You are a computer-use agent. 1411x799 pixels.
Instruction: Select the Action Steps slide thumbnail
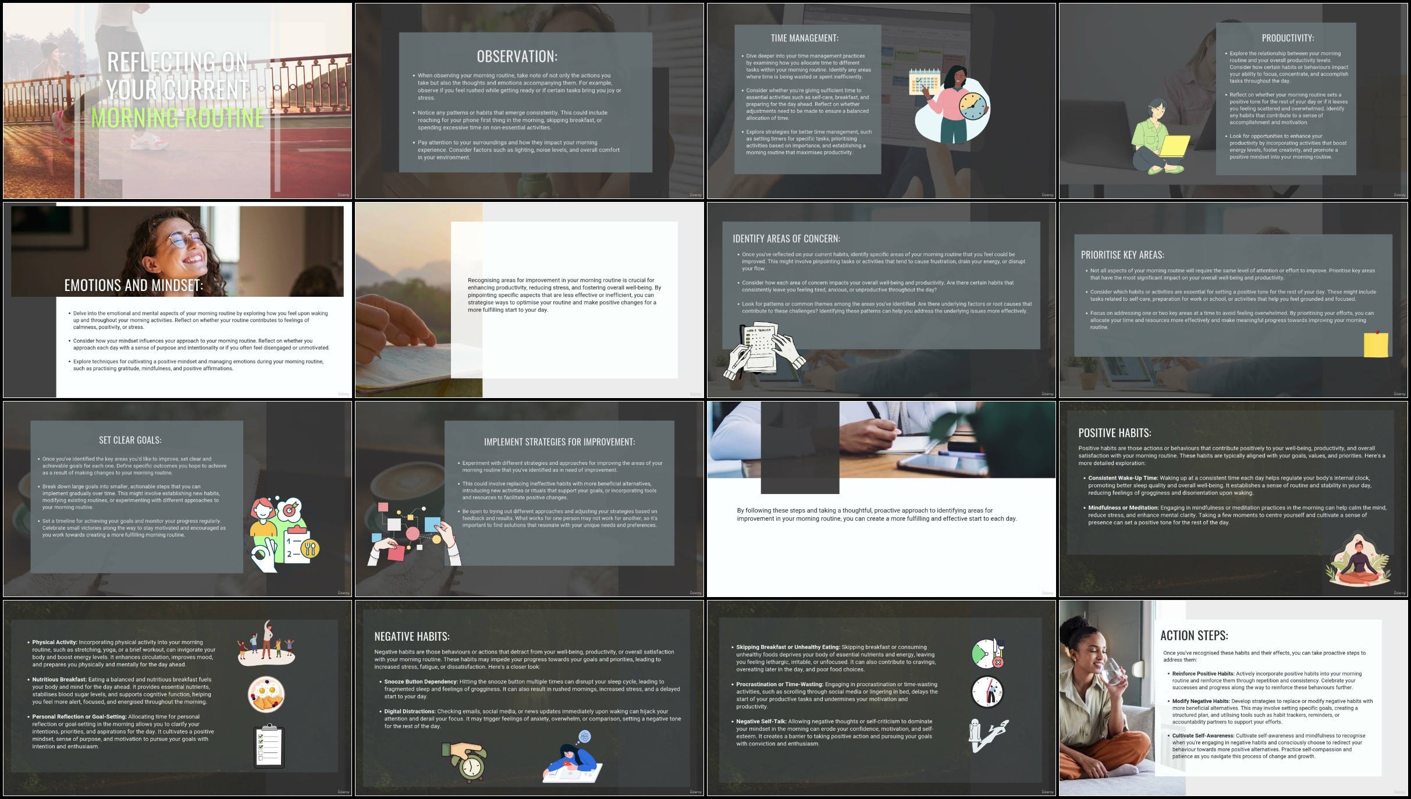coord(1233,698)
